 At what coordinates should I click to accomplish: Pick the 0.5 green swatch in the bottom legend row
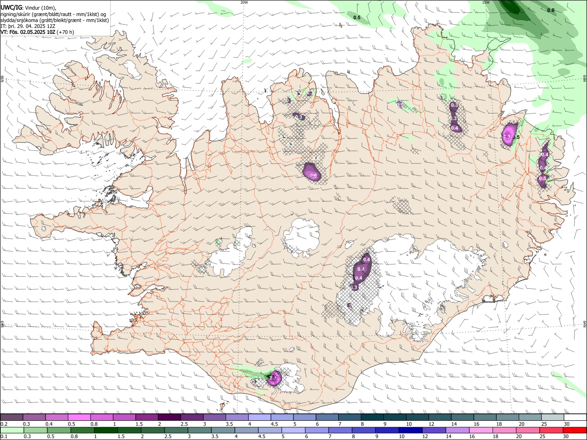(x=59, y=430)
